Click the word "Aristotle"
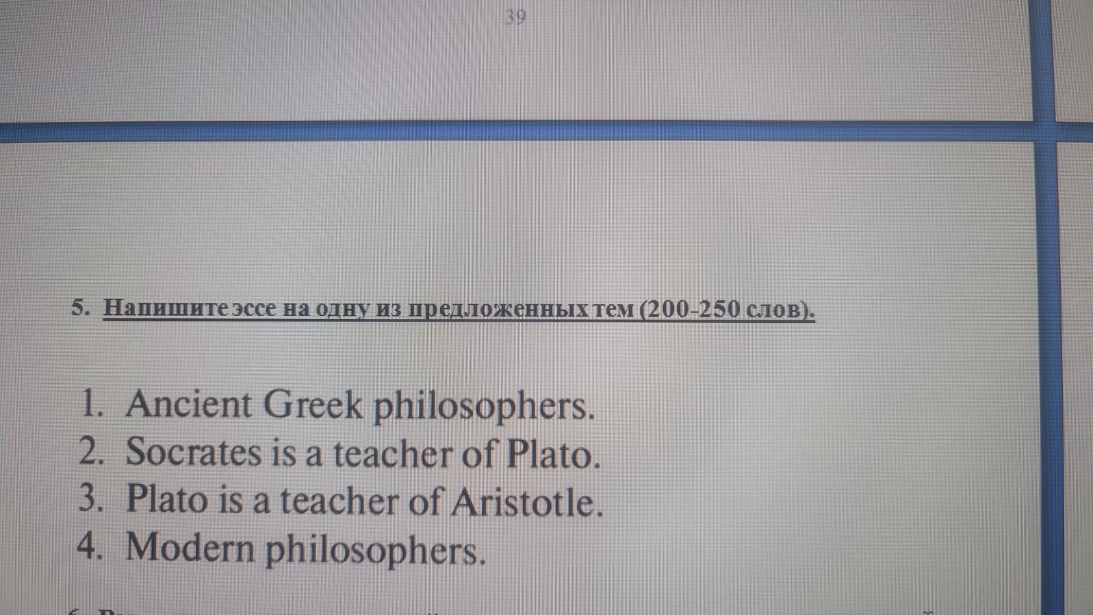 pyautogui.click(x=526, y=501)
